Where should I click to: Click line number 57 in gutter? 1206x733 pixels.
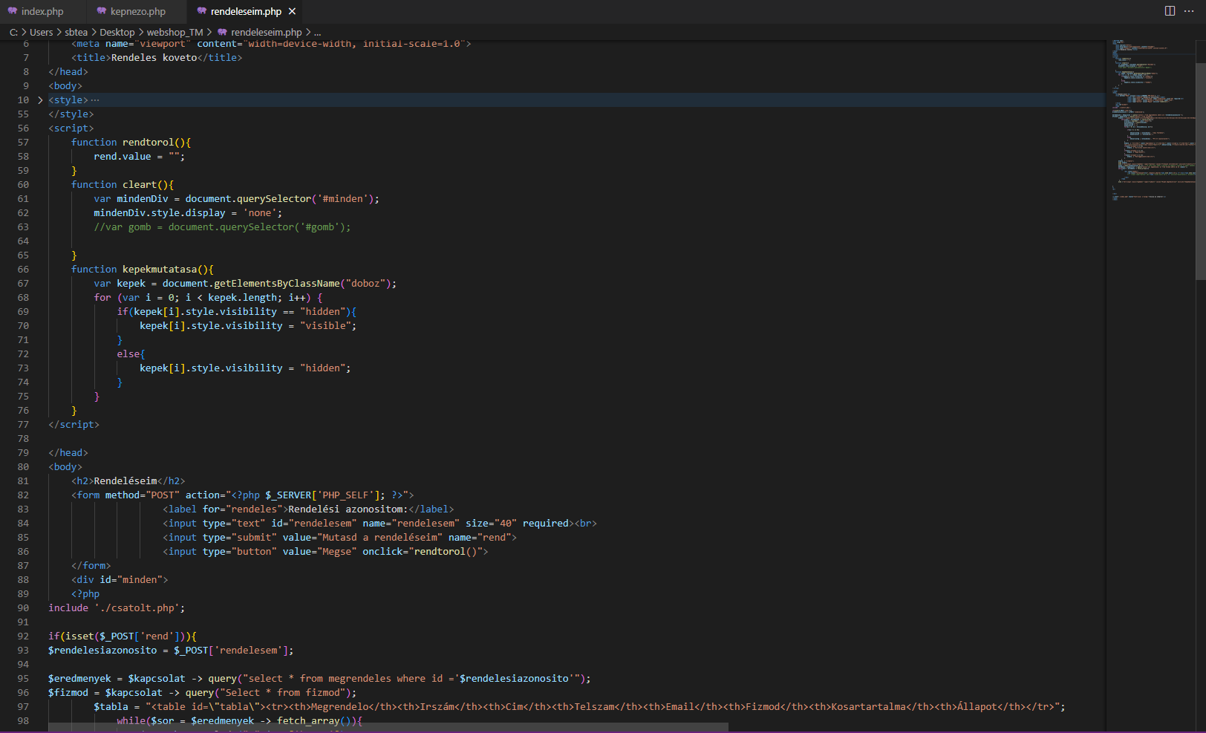click(23, 143)
